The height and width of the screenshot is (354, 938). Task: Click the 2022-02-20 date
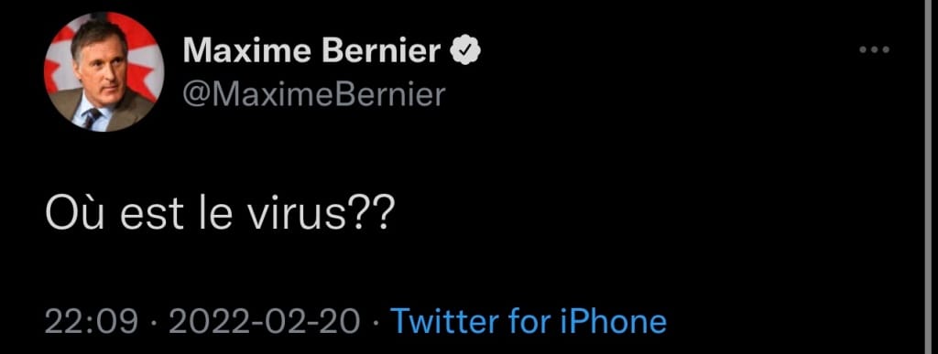(265, 322)
